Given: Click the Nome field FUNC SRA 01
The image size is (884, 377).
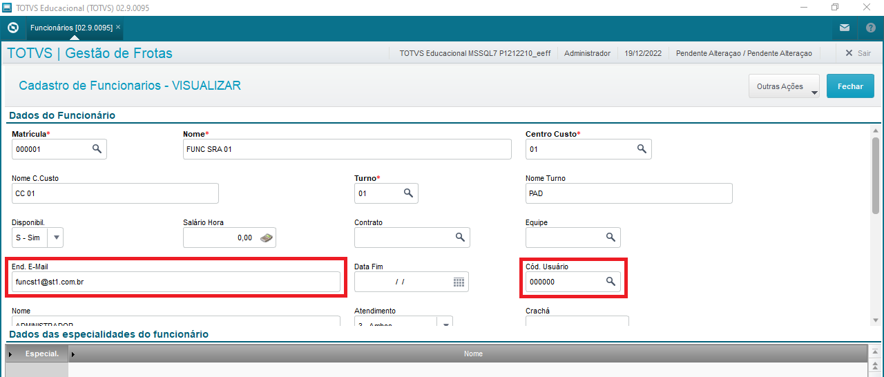Looking at the screenshot, I should tap(347, 149).
